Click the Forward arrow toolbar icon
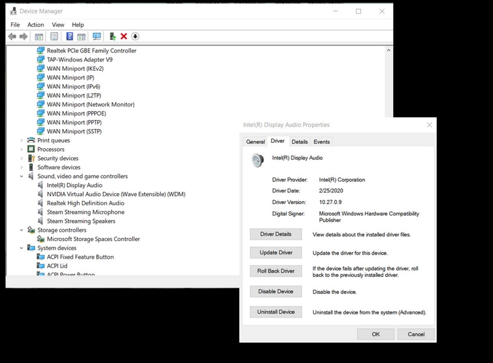 pyautogui.click(x=23, y=36)
